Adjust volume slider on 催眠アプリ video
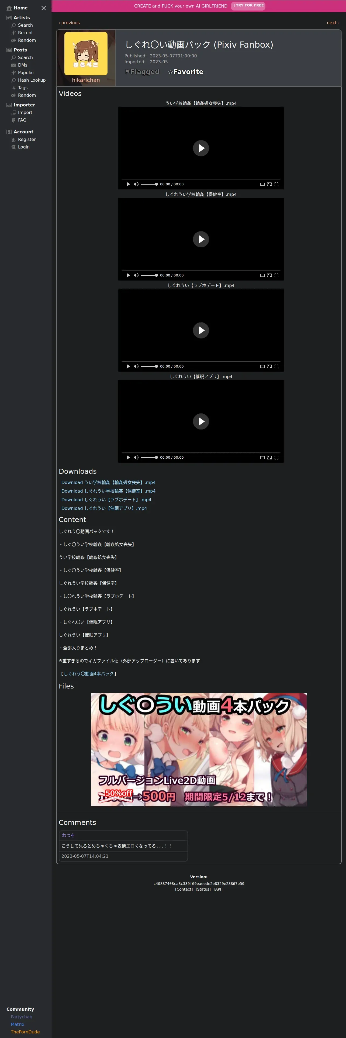The image size is (346, 1038). pyautogui.click(x=150, y=457)
